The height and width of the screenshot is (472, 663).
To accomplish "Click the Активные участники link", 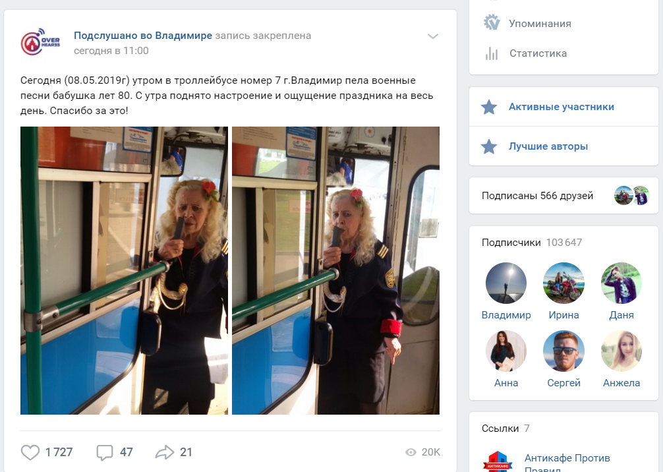I will pos(561,107).
